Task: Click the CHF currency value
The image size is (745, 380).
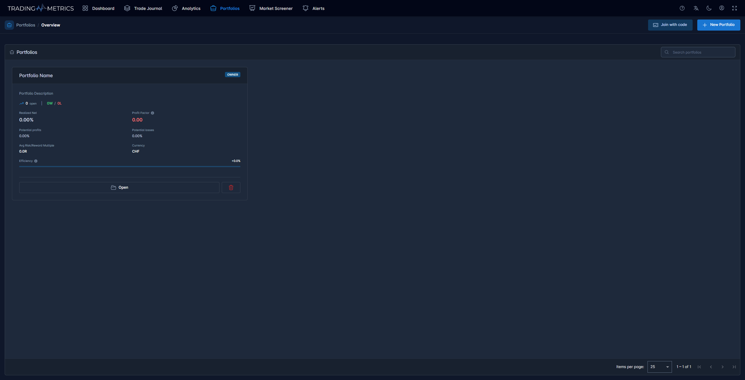Action: coord(136,151)
